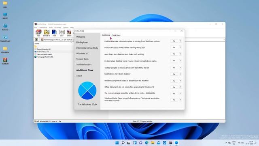This screenshot has width=259, height=146.
Task: Open help for Windows Script Host fix
Action: point(180,81)
